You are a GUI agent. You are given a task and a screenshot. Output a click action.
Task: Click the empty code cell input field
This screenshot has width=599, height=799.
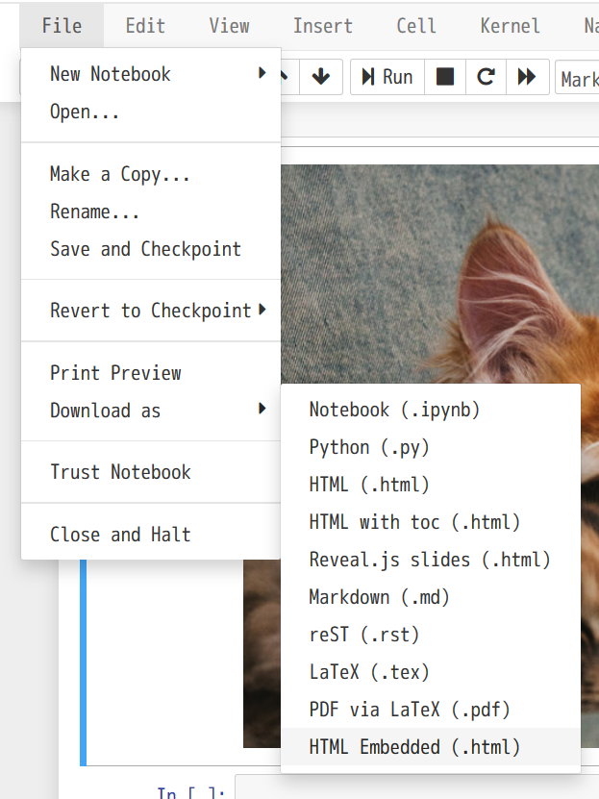[x=416, y=787]
